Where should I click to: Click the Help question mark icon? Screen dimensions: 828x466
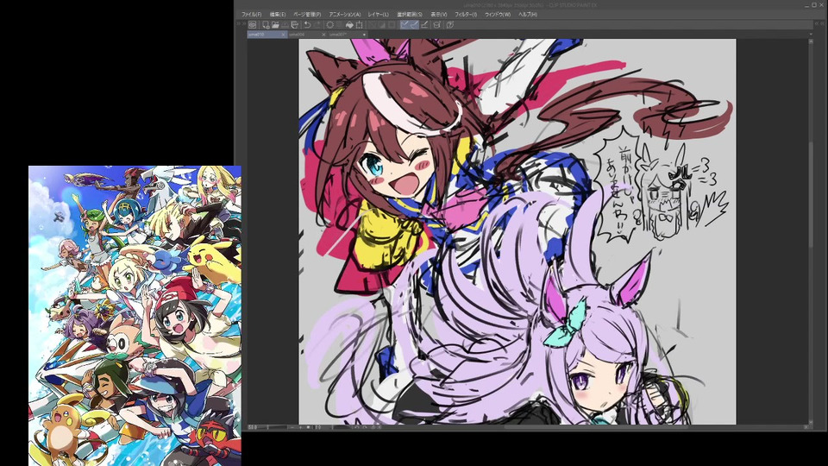(449, 25)
